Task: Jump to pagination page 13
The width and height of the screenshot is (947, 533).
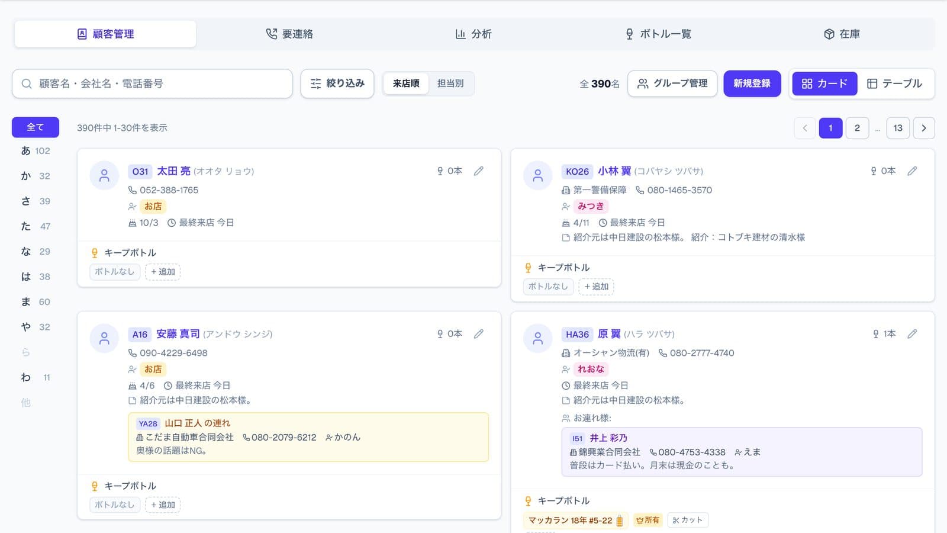Action: 898,128
